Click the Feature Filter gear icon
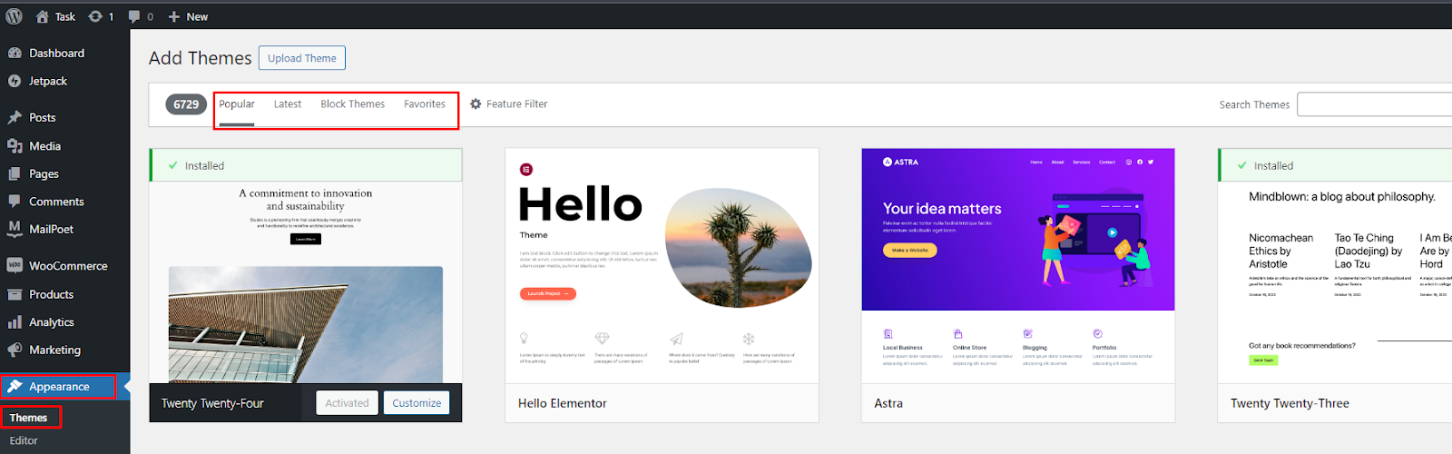 click(x=476, y=104)
